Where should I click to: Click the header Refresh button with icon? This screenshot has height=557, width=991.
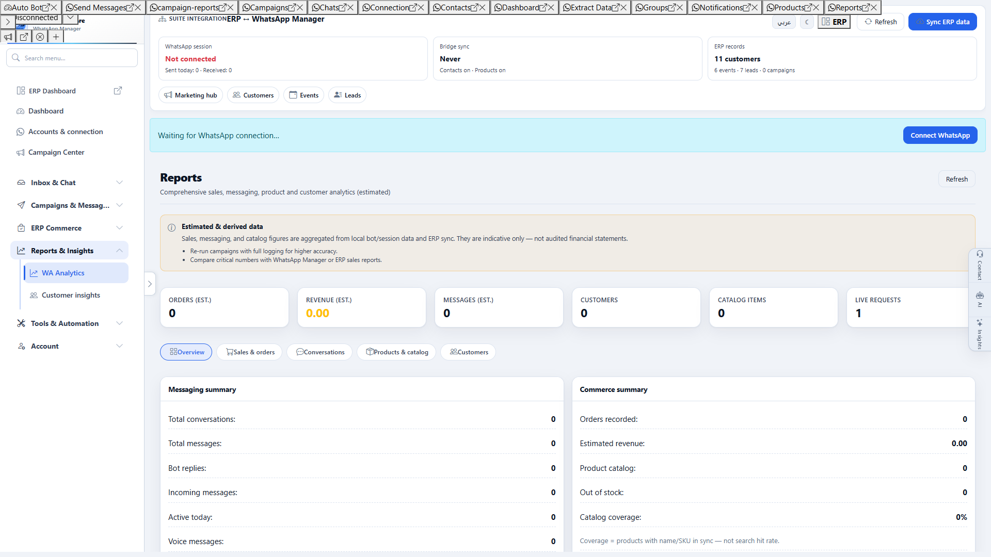(881, 22)
